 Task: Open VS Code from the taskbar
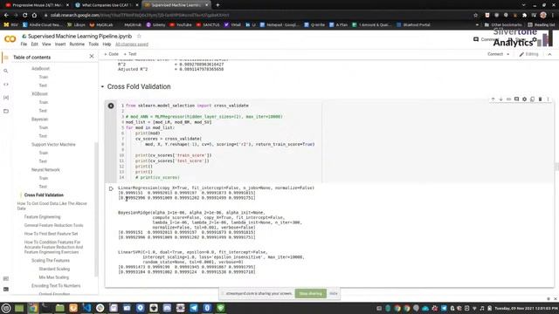(86, 308)
